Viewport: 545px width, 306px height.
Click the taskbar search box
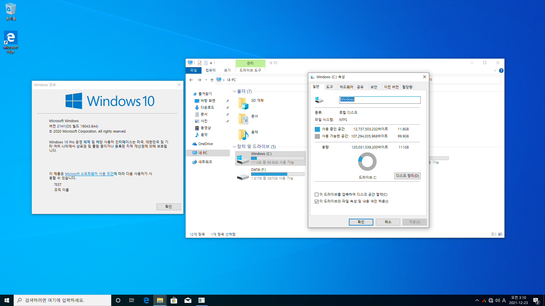[62, 300]
